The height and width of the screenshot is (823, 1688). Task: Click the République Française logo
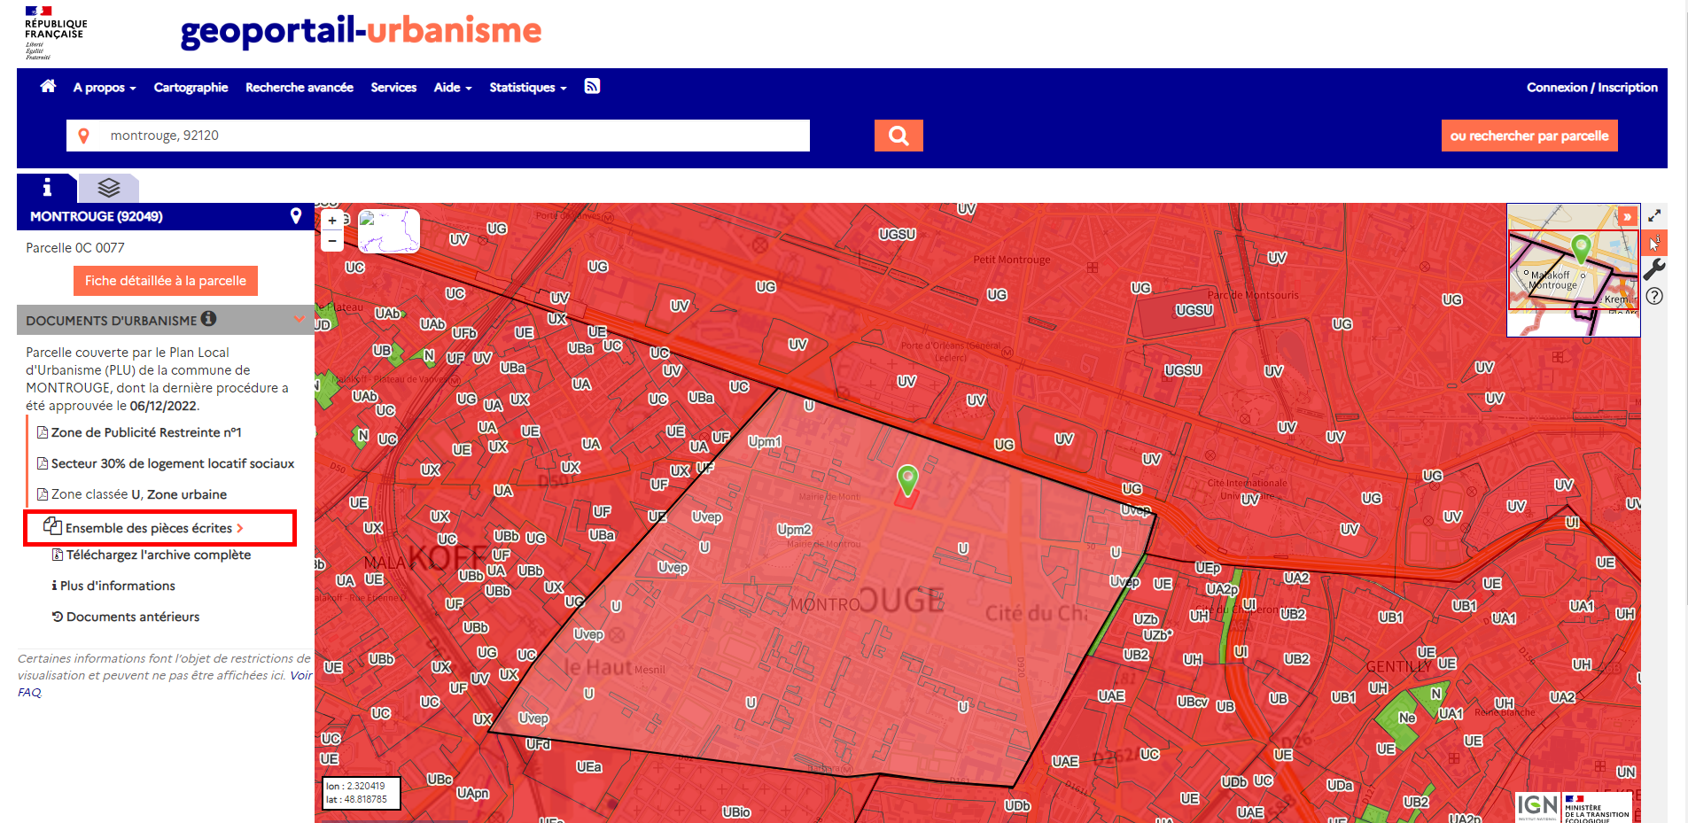pos(55,33)
